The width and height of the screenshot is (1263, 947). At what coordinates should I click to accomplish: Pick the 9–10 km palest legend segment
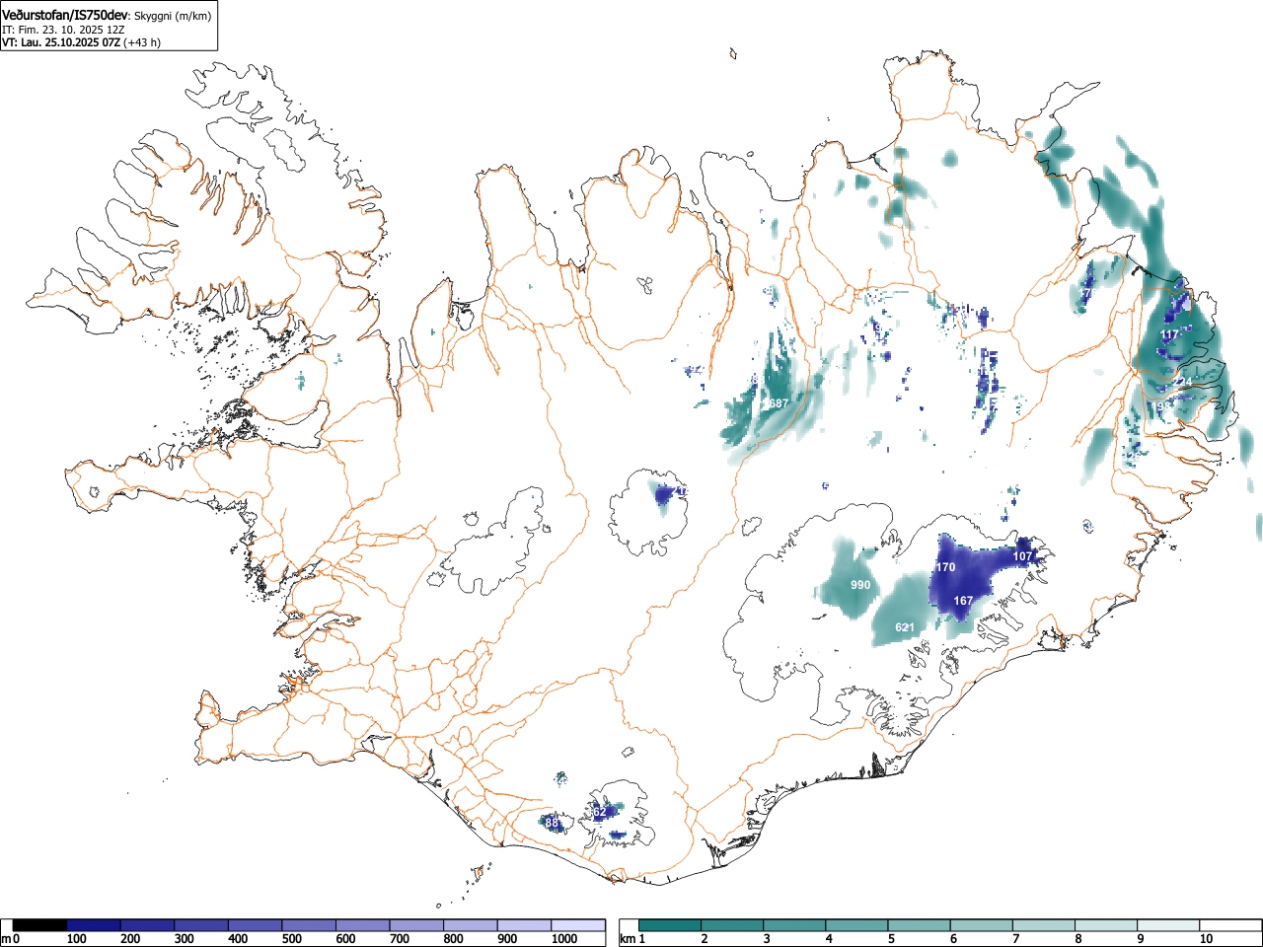coord(1168,925)
